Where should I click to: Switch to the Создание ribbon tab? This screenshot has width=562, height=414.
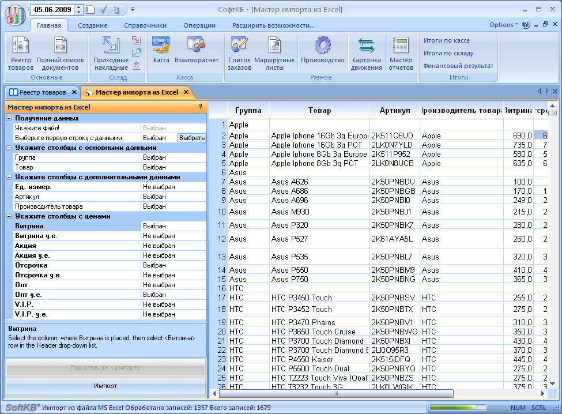click(92, 25)
